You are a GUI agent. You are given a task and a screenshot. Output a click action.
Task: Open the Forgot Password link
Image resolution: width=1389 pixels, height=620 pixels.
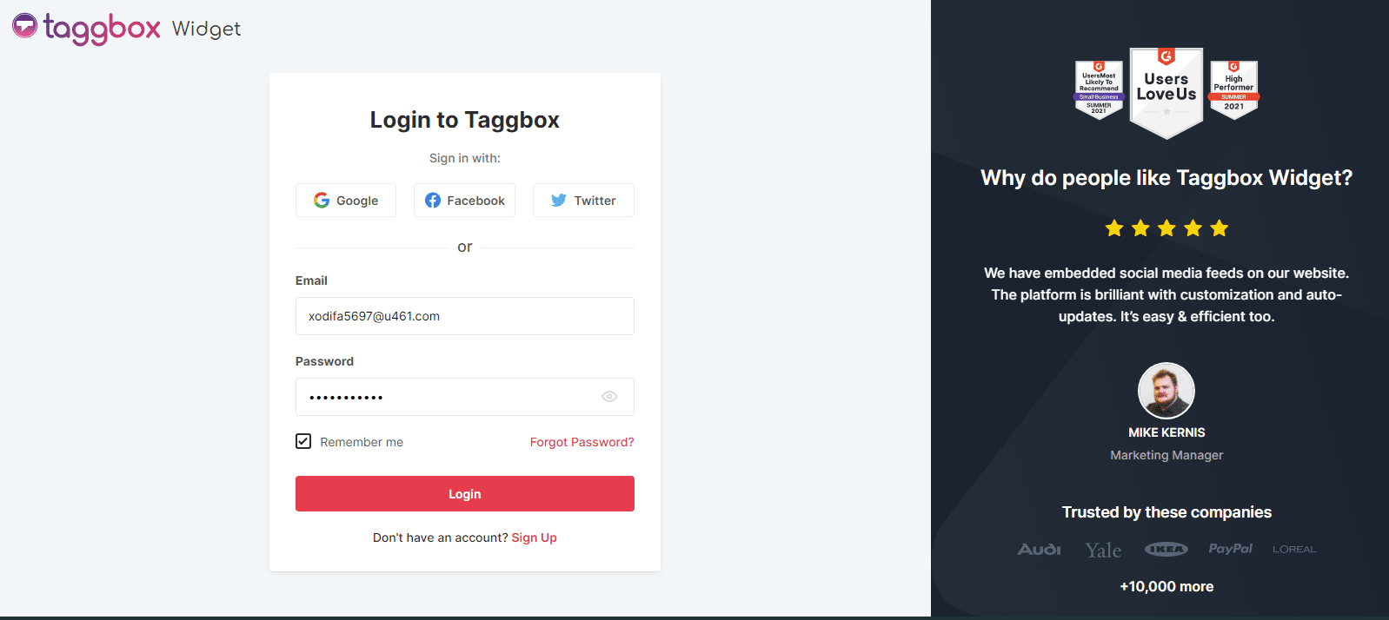coord(582,442)
